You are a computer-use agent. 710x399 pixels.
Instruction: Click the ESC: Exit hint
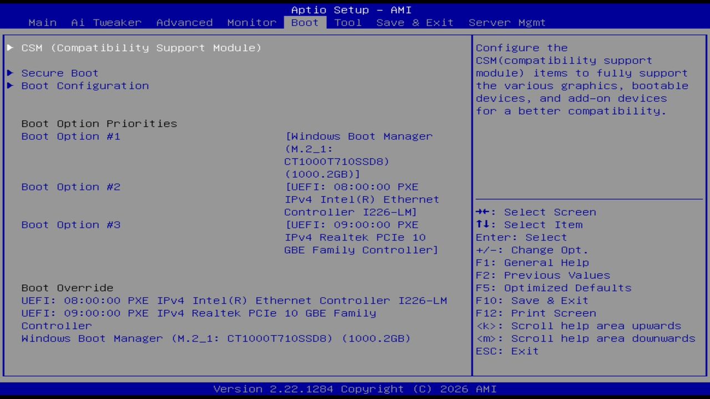tap(508, 351)
